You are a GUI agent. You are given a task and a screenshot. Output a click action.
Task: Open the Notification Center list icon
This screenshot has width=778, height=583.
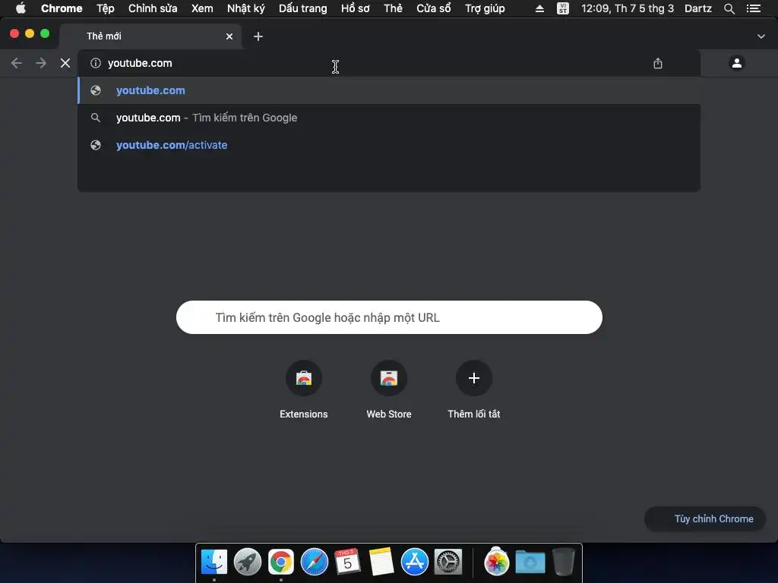[x=754, y=8]
